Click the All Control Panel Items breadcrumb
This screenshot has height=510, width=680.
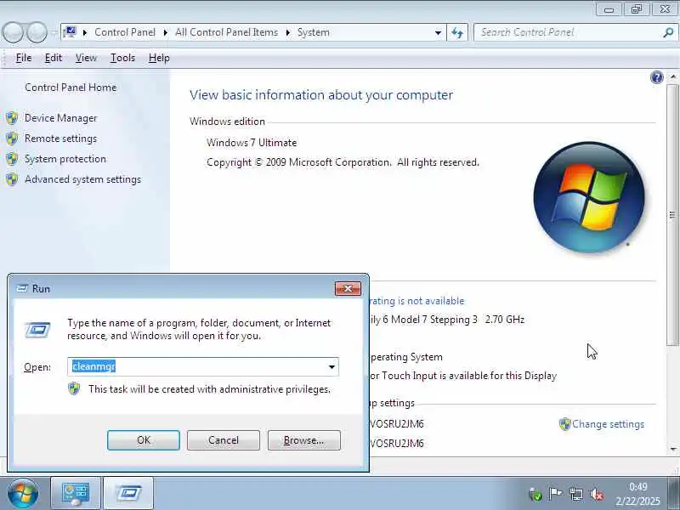pos(226,32)
